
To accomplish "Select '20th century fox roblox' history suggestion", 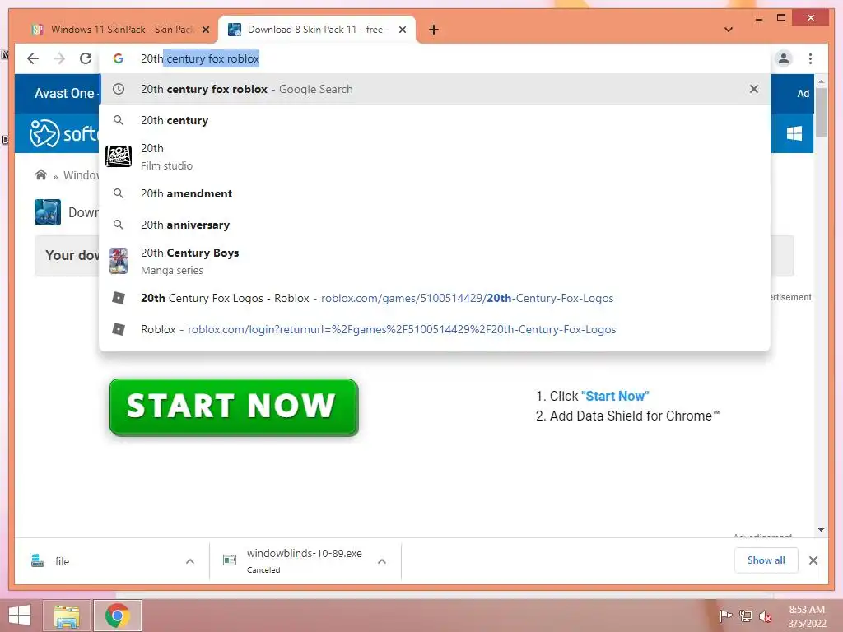I will (435, 89).
